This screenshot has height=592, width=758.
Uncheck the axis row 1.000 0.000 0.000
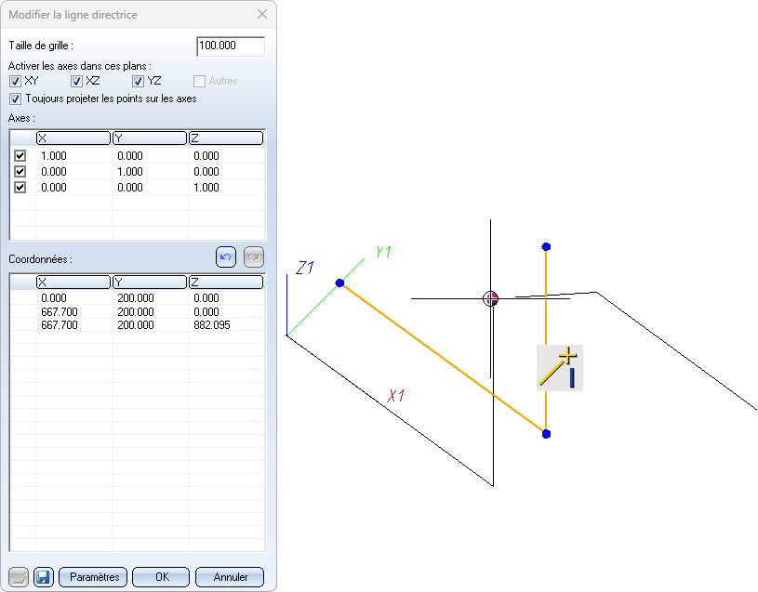pyautogui.click(x=20, y=155)
